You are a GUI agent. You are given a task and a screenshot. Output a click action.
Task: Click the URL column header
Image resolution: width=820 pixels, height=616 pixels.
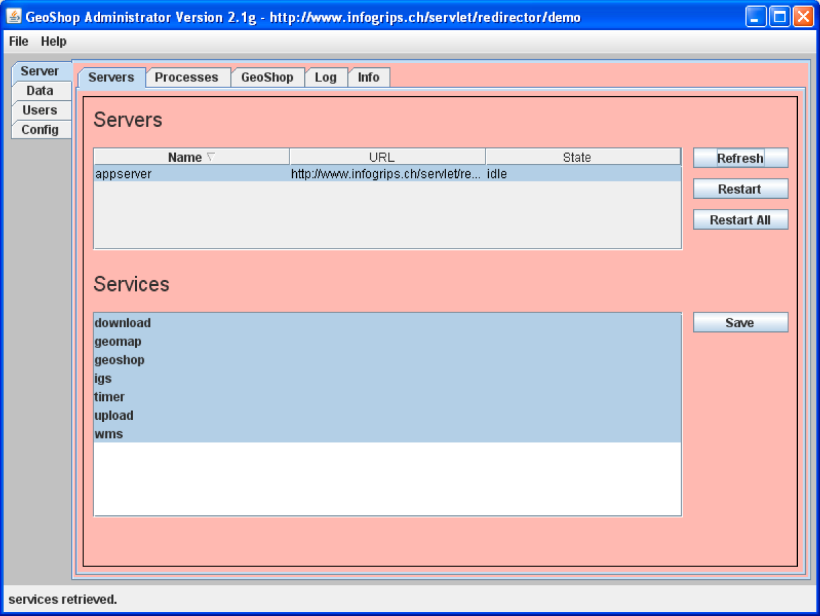pos(388,157)
